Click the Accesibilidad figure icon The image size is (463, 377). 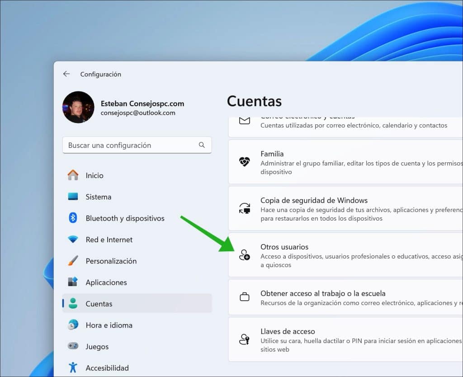(73, 368)
